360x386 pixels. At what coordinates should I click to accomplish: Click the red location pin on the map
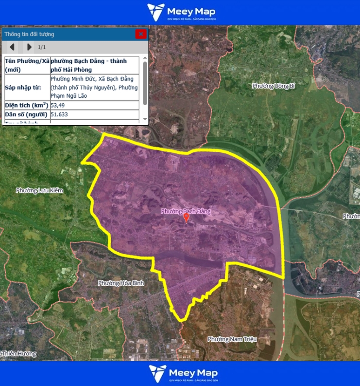(x=186, y=218)
